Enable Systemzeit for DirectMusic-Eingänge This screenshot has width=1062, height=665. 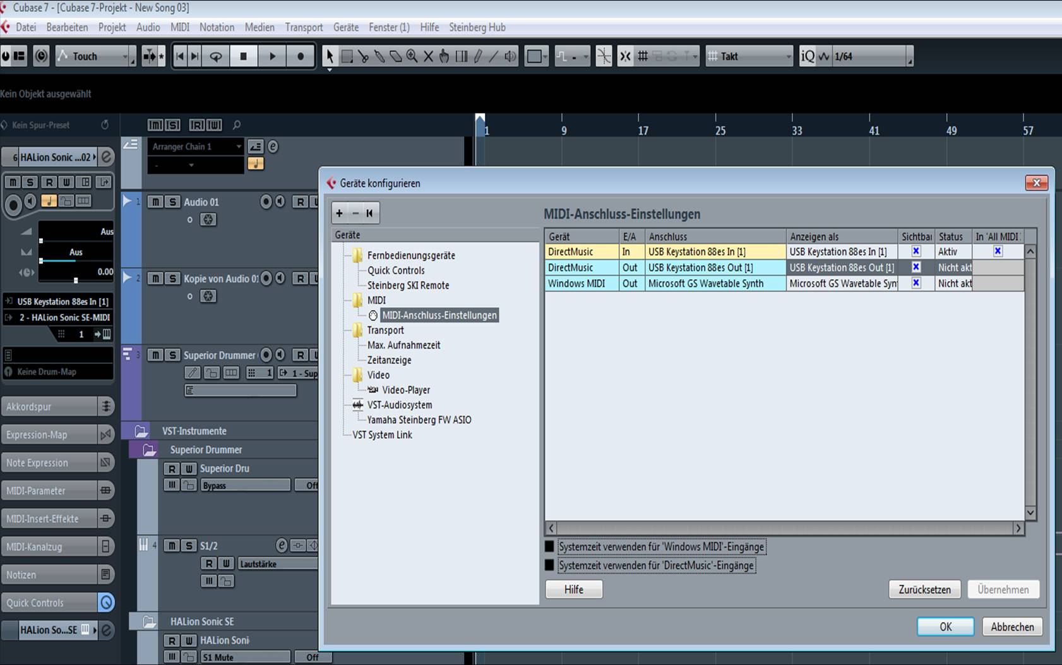(549, 565)
